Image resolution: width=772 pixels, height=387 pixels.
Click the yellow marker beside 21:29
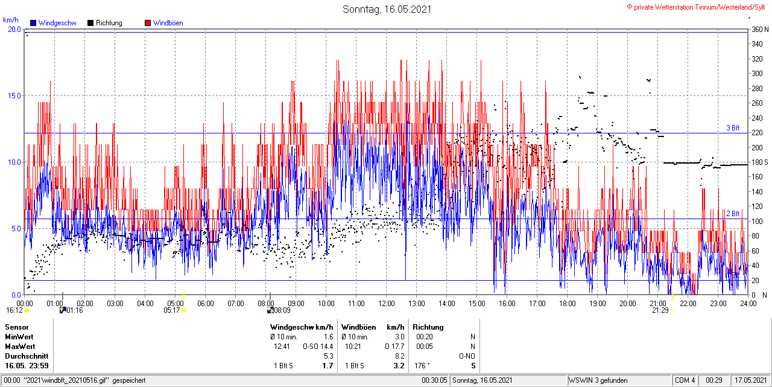pyautogui.click(x=672, y=310)
